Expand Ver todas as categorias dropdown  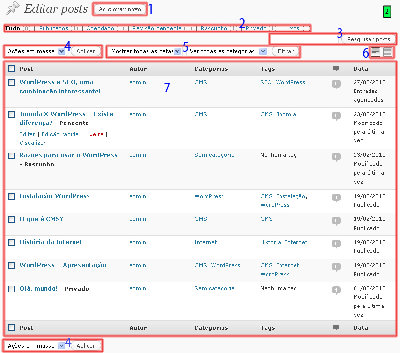click(227, 51)
